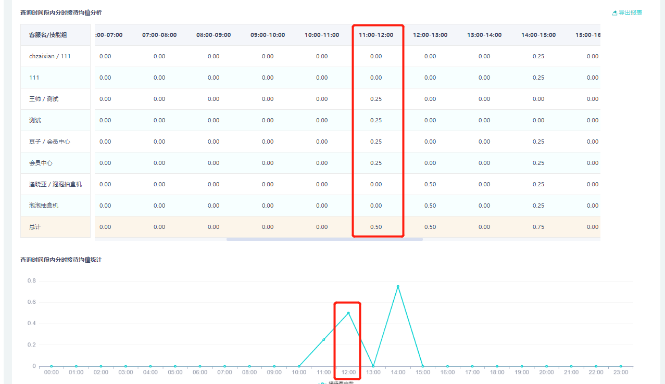This screenshot has width=665, height=384.
Task: Click the 0.4 y-axis label on chart
Action: point(31,323)
